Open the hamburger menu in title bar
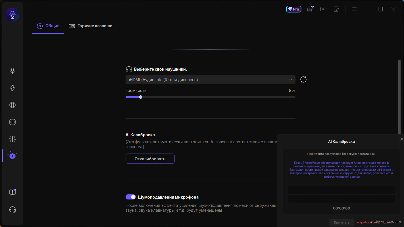 point(354,9)
